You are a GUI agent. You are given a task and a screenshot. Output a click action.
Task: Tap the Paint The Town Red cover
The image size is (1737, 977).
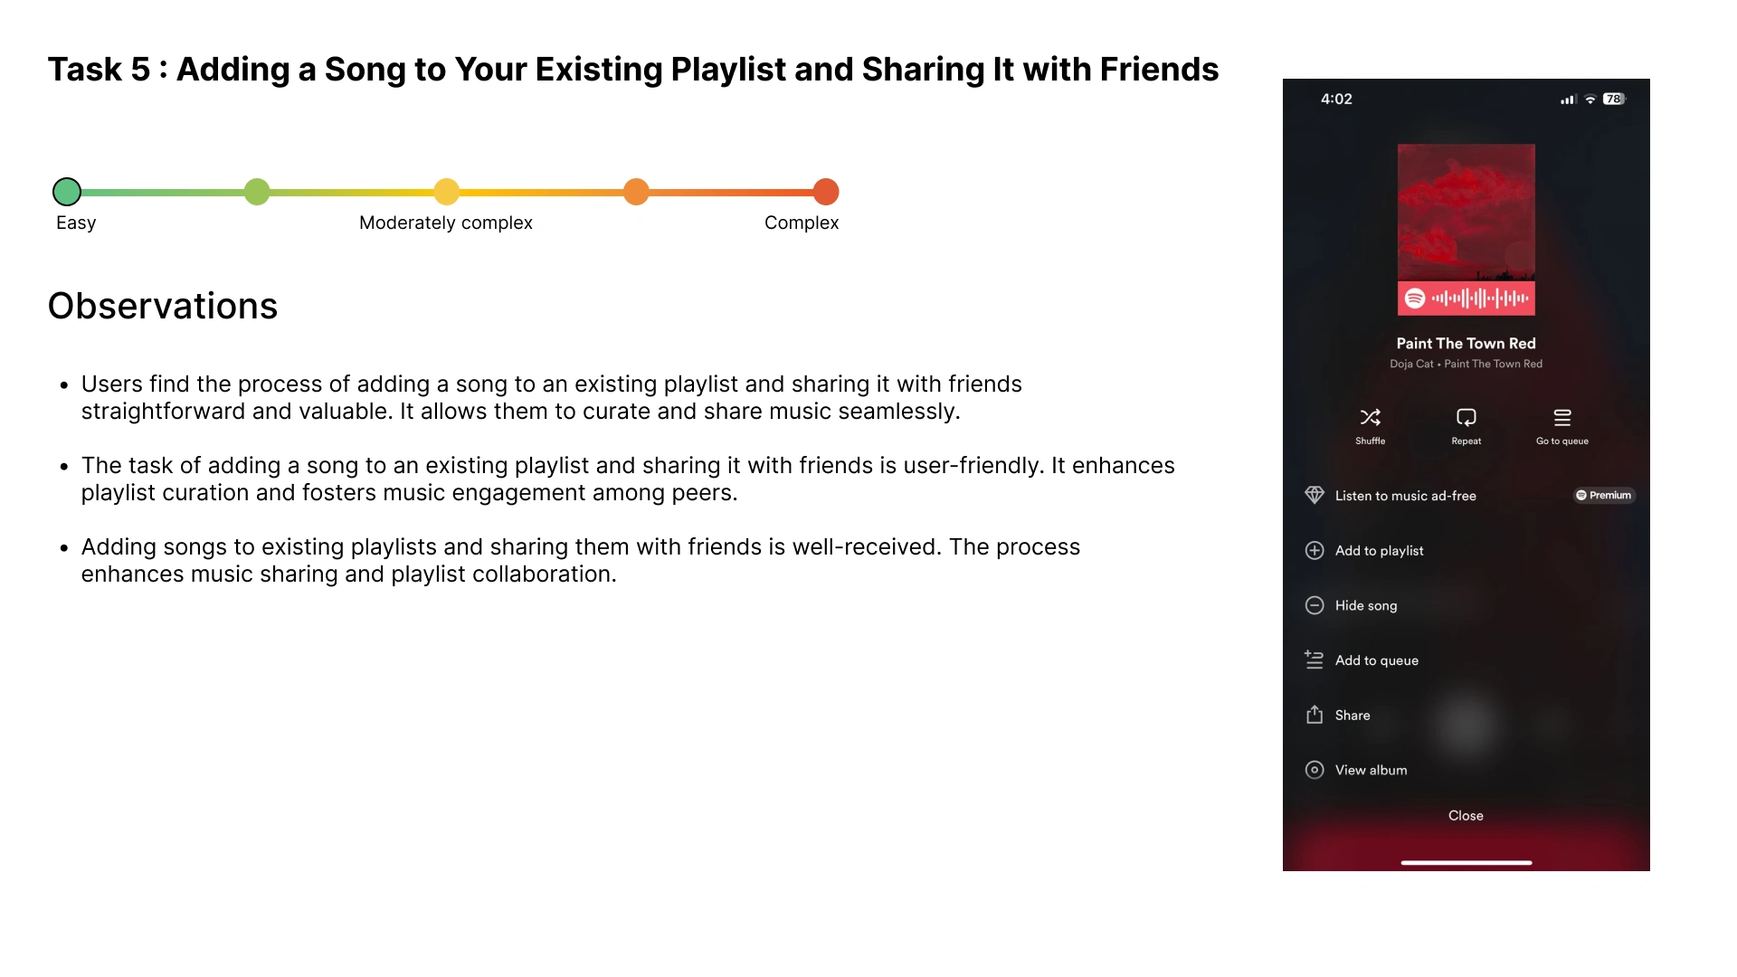[1466, 213]
